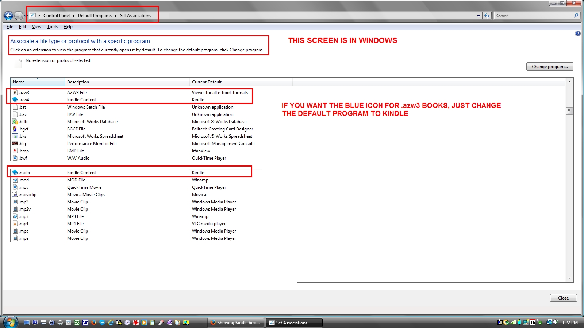Go back with the blue Back arrow
Screen dimensions: 584x328
point(8,16)
